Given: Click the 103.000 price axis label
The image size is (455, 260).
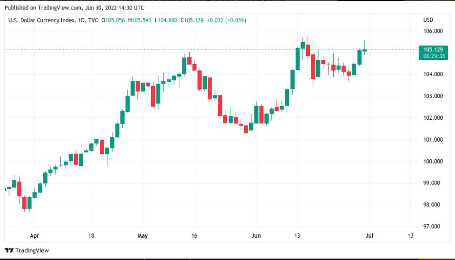Looking at the screenshot, I should 433,96.
